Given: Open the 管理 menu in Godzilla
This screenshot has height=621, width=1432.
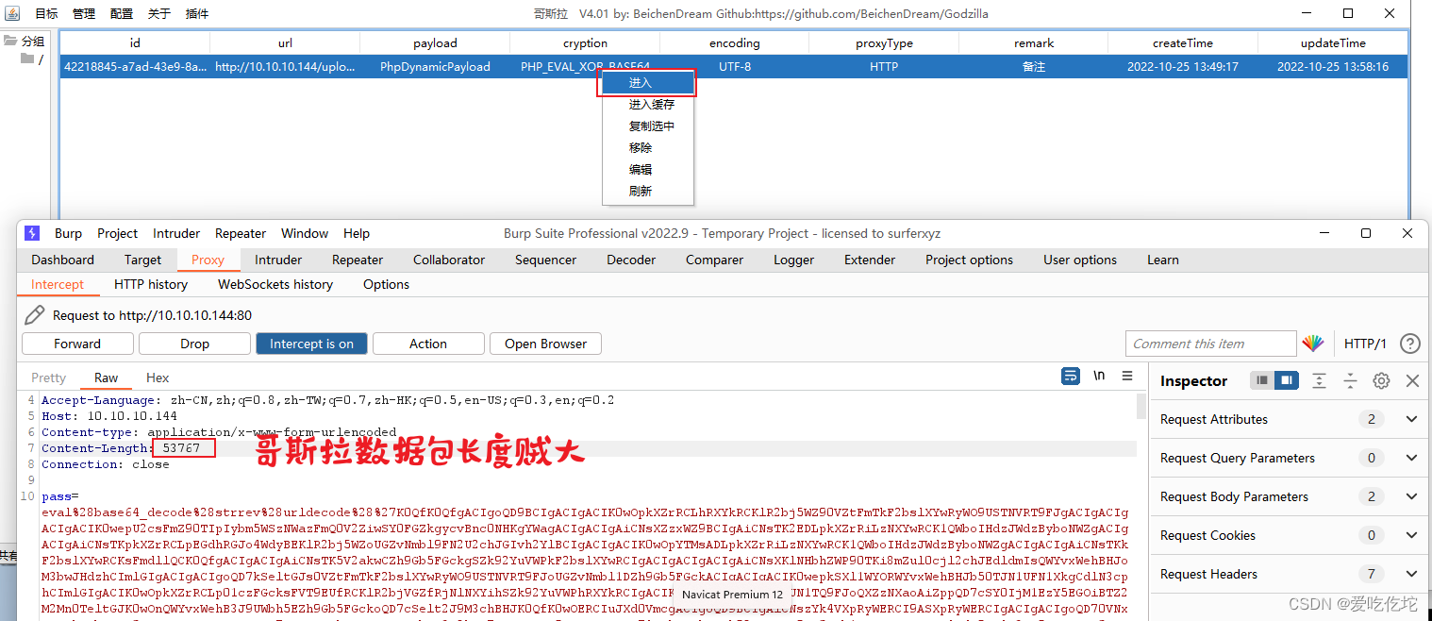Looking at the screenshot, I should pos(84,14).
